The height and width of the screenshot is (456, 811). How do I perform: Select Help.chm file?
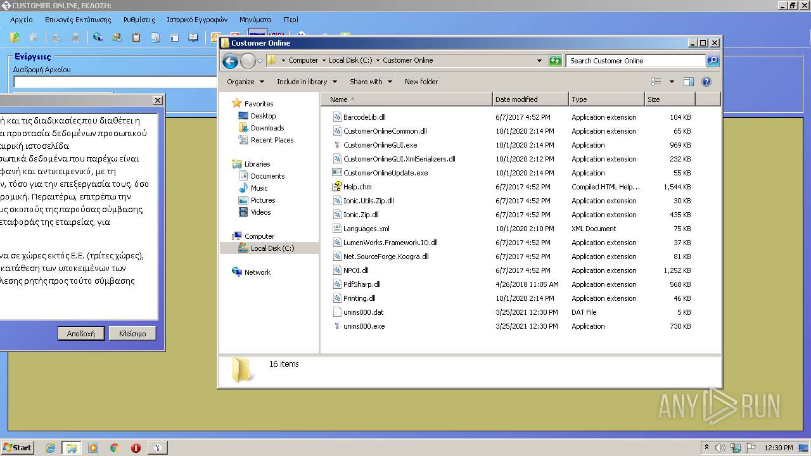tap(357, 187)
